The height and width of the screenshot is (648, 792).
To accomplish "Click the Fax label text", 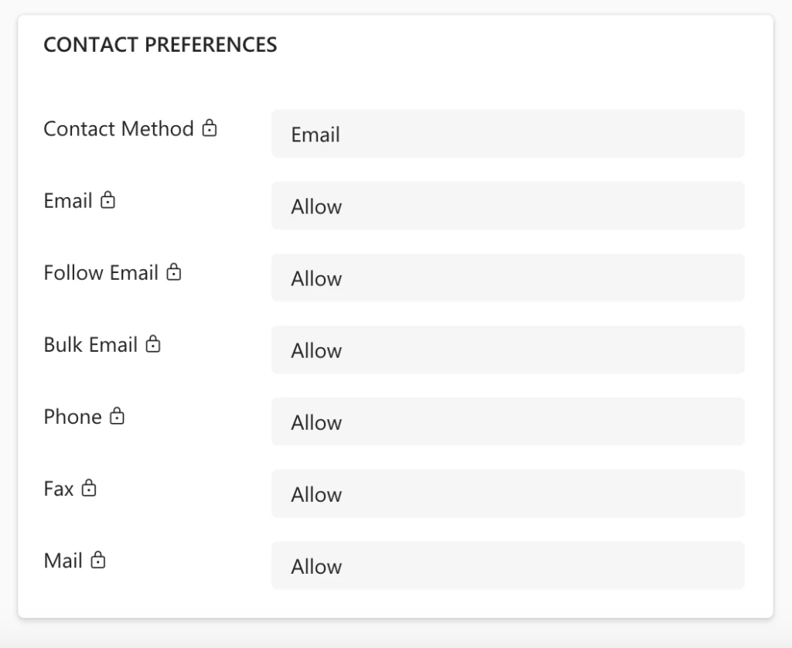I will click(x=59, y=489).
